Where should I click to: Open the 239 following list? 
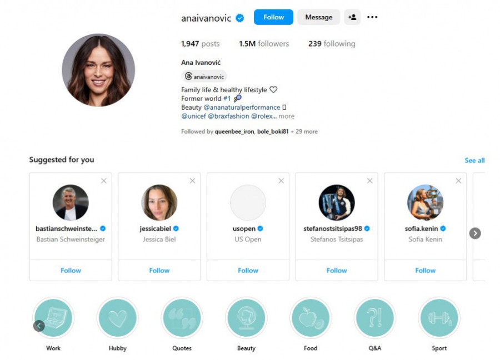point(332,44)
